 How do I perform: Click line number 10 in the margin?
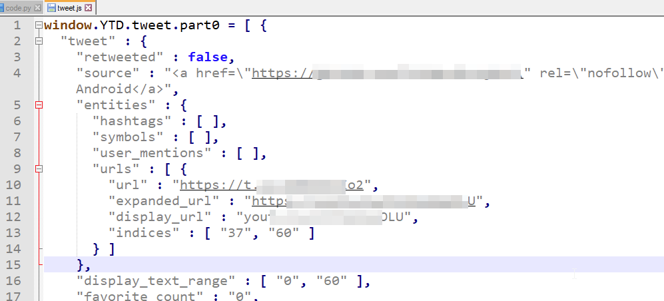pos(13,185)
